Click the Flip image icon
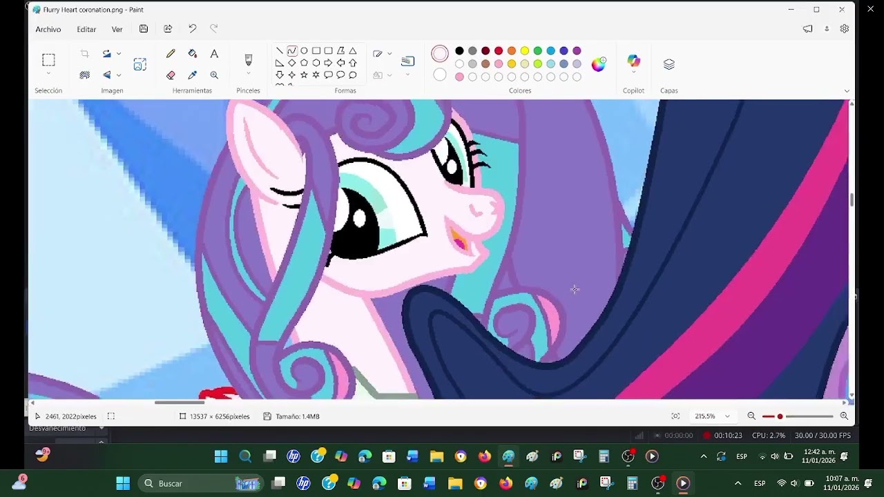Screen dimensions: 884x497 pyautogui.click(x=107, y=75)
